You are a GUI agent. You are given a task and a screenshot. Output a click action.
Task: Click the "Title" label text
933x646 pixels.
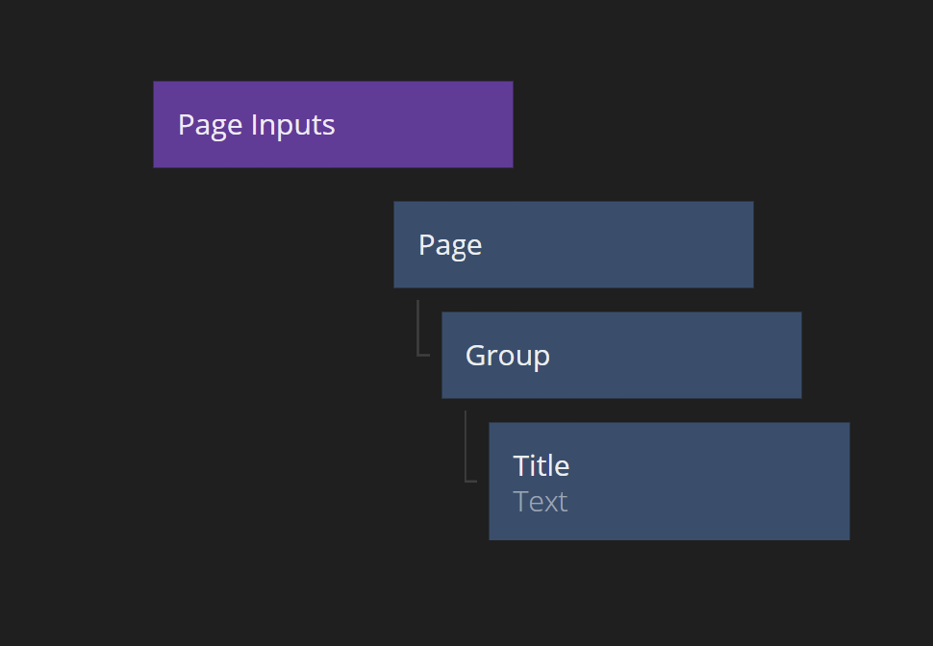click(x=541, y=466)
